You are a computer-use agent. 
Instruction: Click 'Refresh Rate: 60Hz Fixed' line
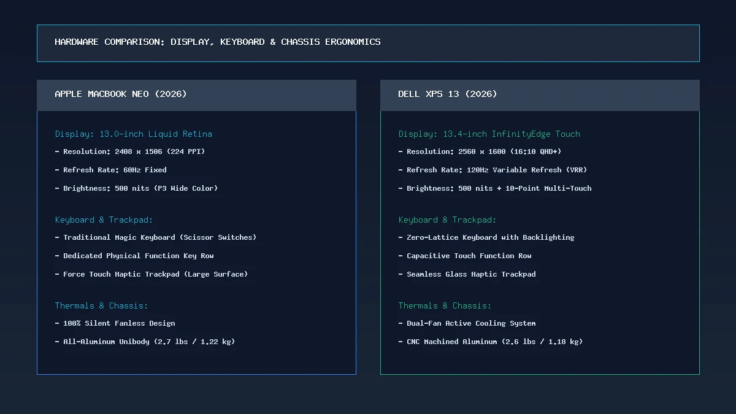[x=110, y=170]
